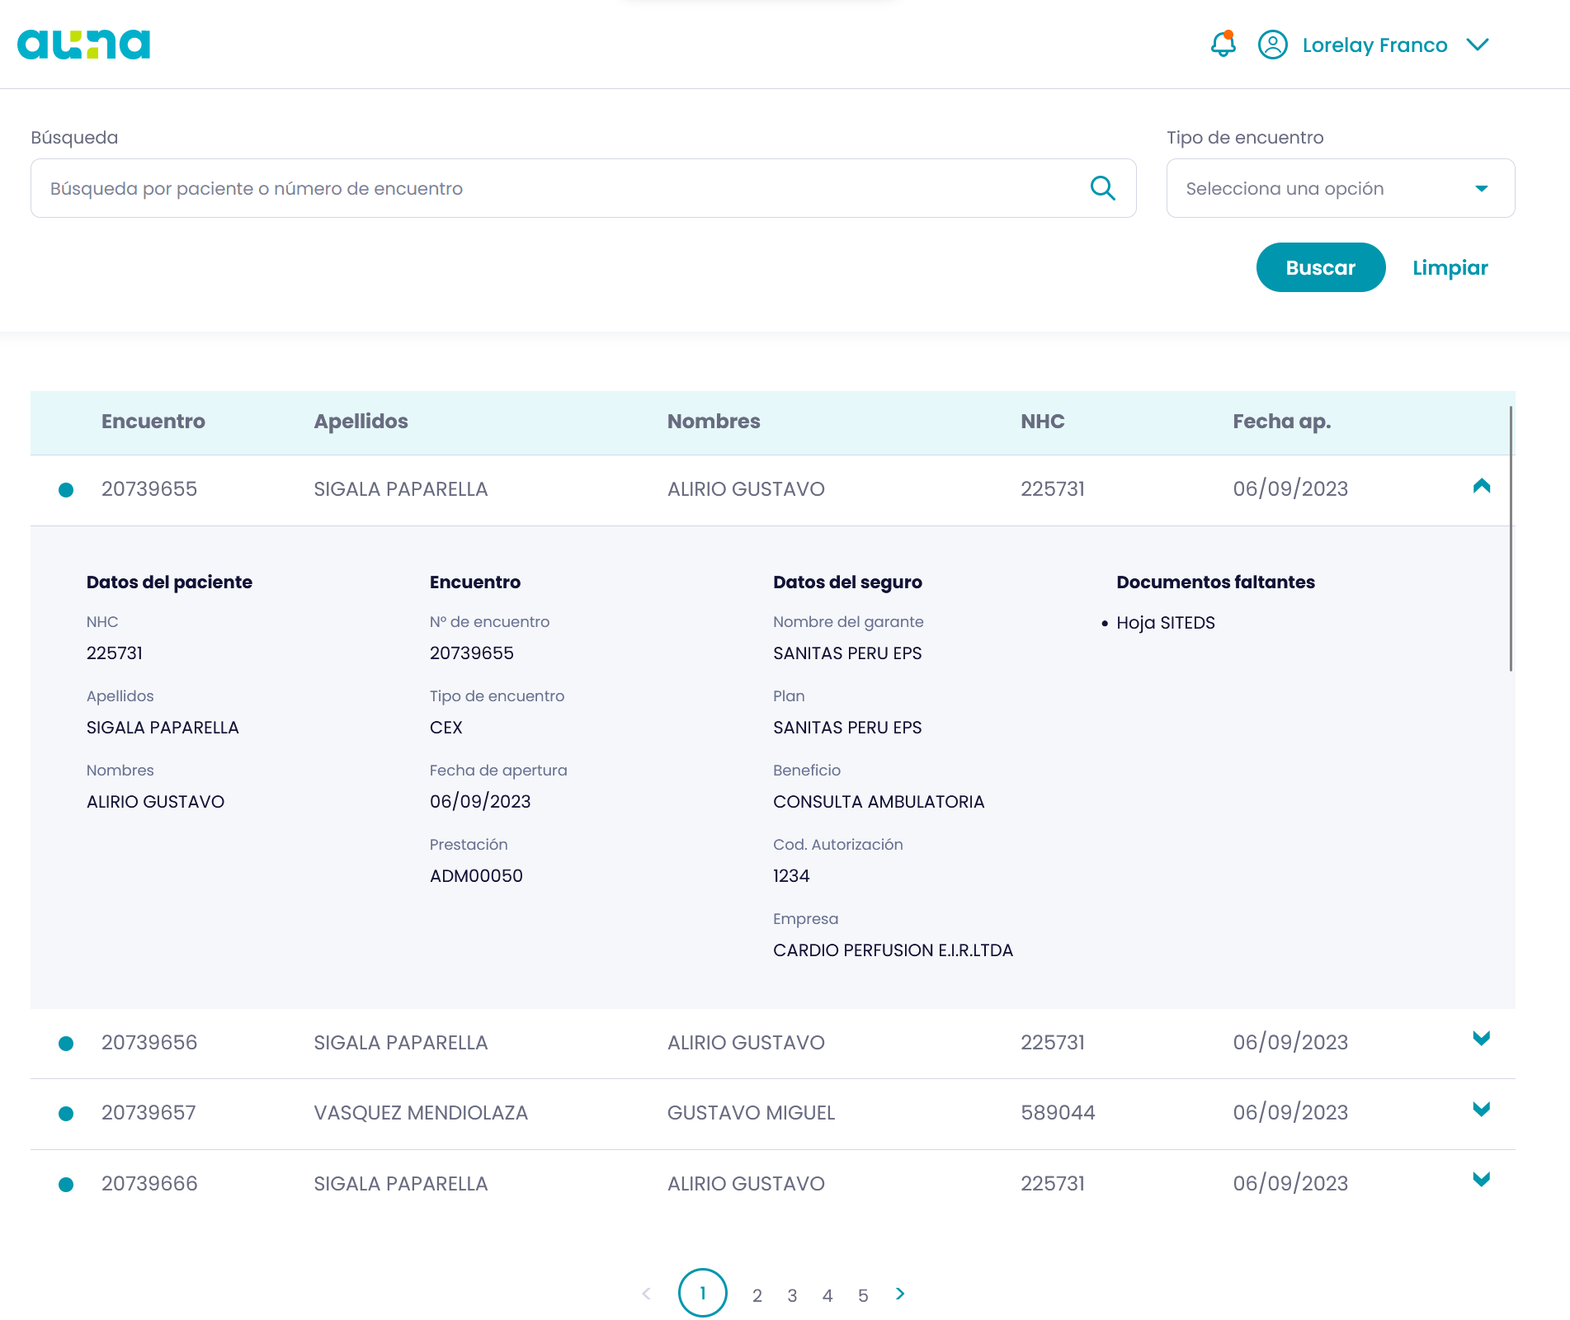Click the table vertical scrollbar
Screen dimensions: 1570x1320
tap(1510, 539)
